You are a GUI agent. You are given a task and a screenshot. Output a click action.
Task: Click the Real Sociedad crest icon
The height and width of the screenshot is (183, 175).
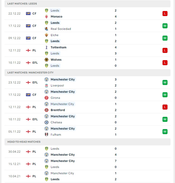(x=46, y=29)
